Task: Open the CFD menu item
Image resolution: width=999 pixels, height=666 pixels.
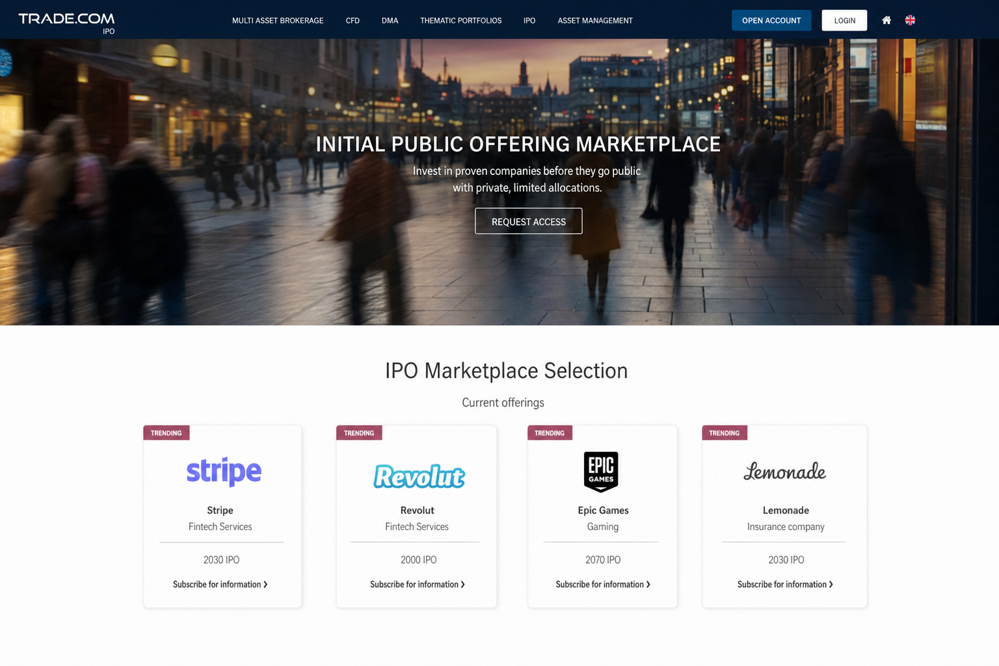Action: (x=353, y=21)
